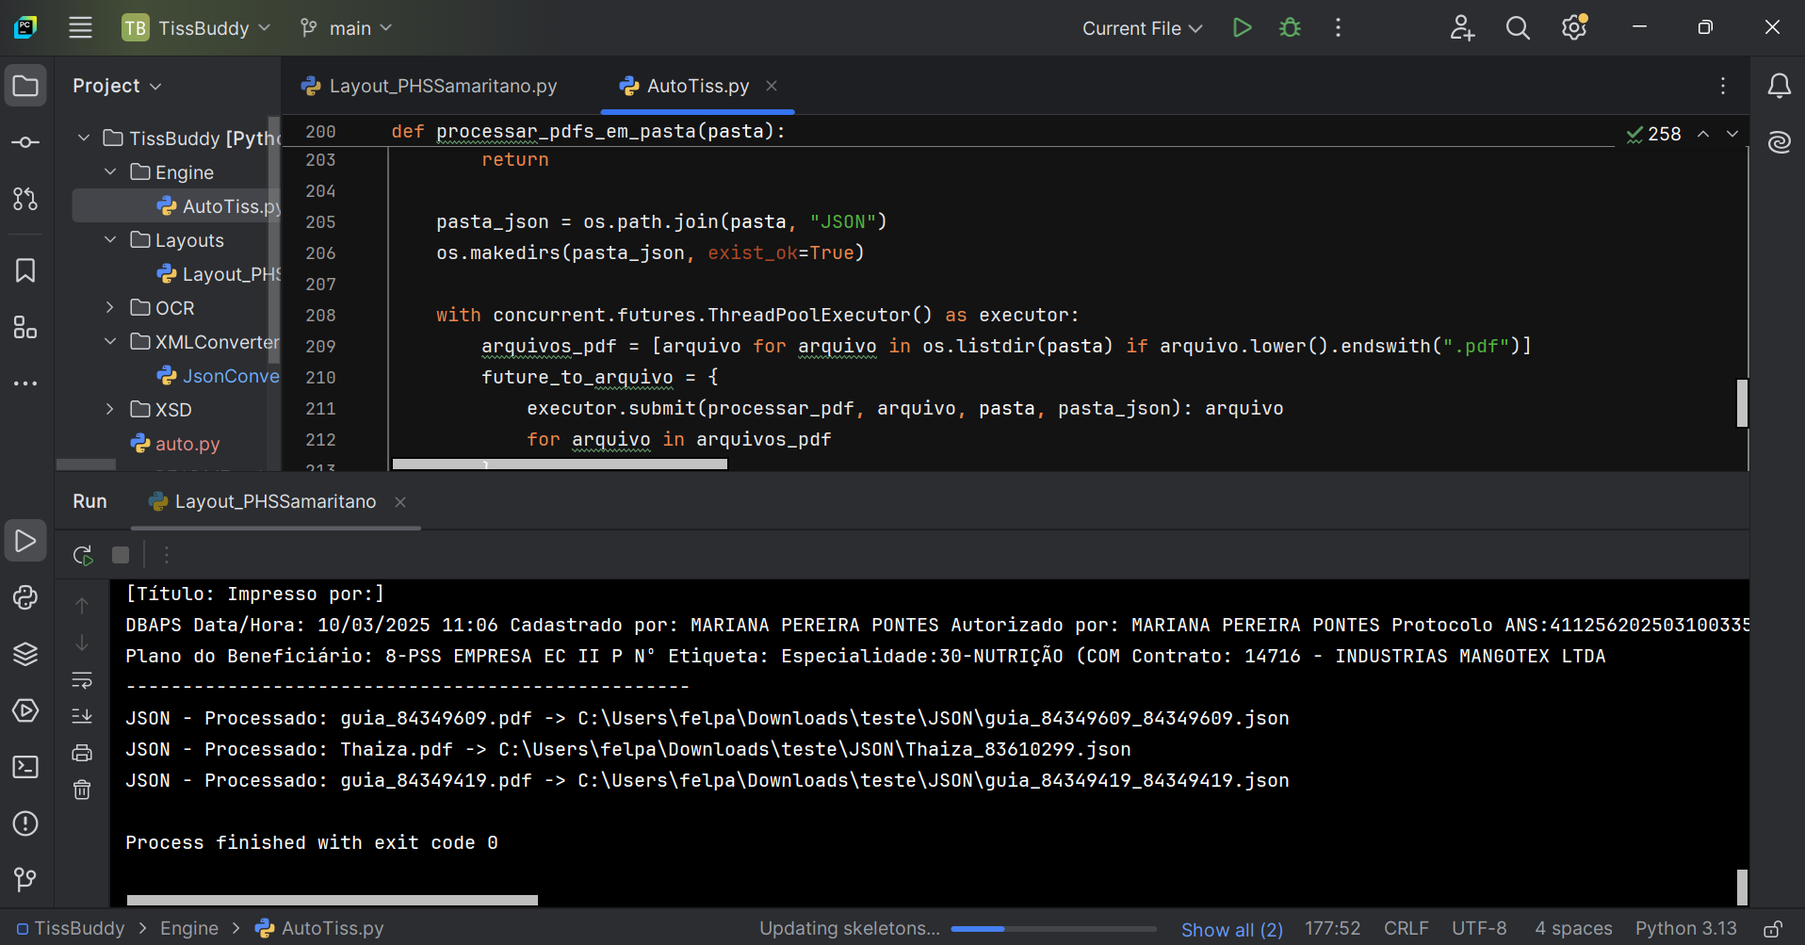Open the Pull Requests tool window
The image size is (1805, 945).
(25, 199)
